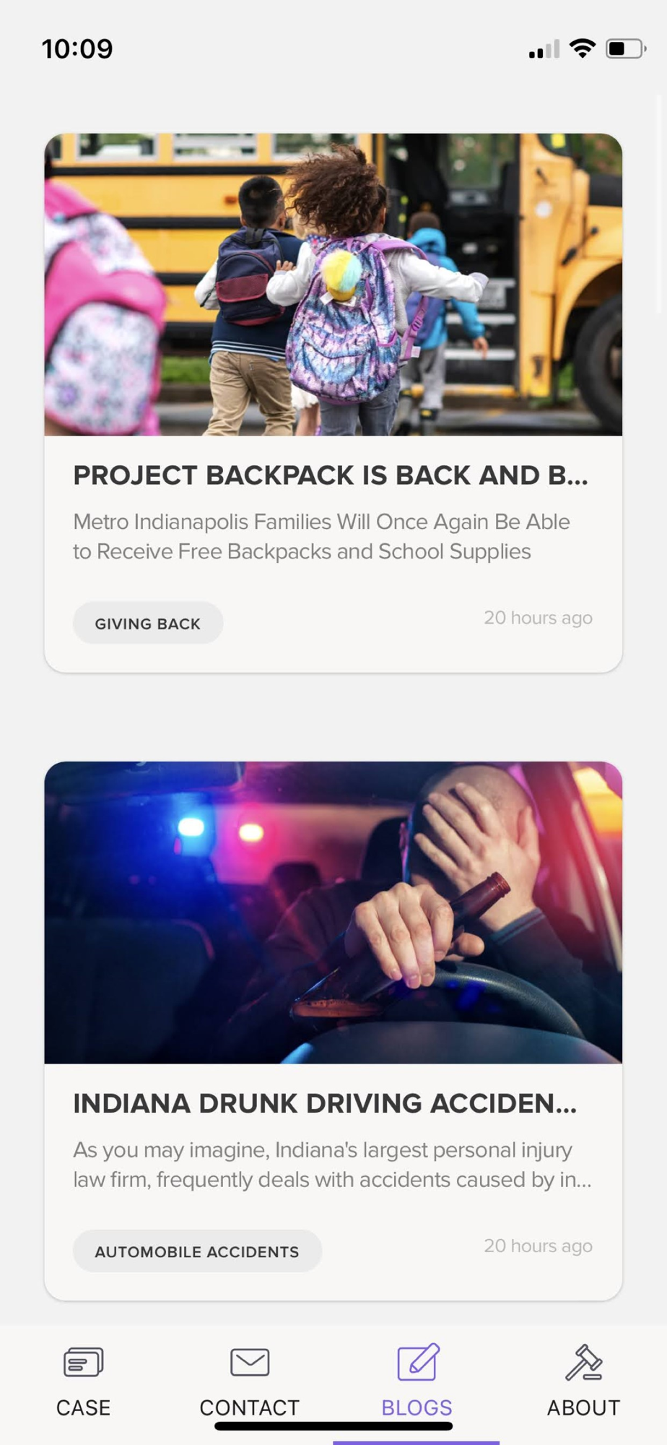Viewport: 667px width, 1445px height.
Task: Tap the Blogs pencil-edit icon
Action: (x=418, y=1362)
